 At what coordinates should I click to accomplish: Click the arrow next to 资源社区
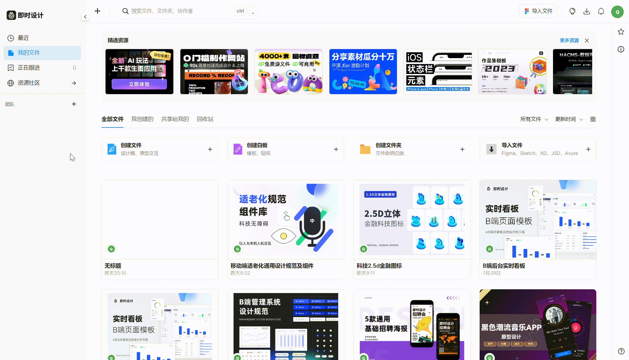pyautogui.click(x=74, y=83)
